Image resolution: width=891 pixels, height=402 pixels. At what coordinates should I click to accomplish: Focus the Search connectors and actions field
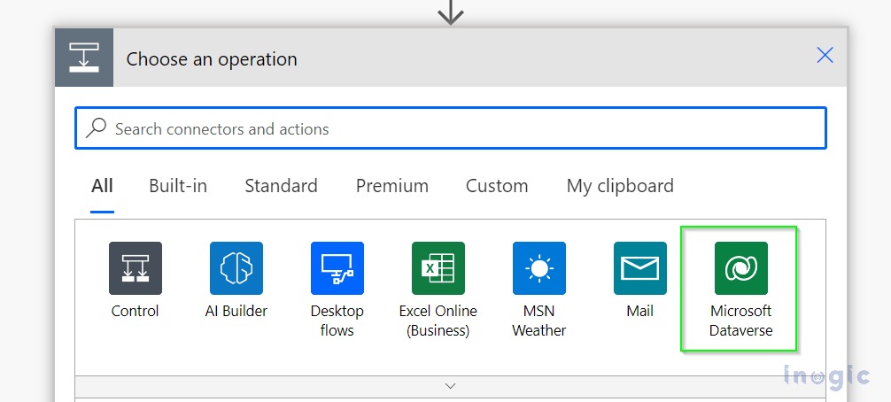(x=451, y=128)
